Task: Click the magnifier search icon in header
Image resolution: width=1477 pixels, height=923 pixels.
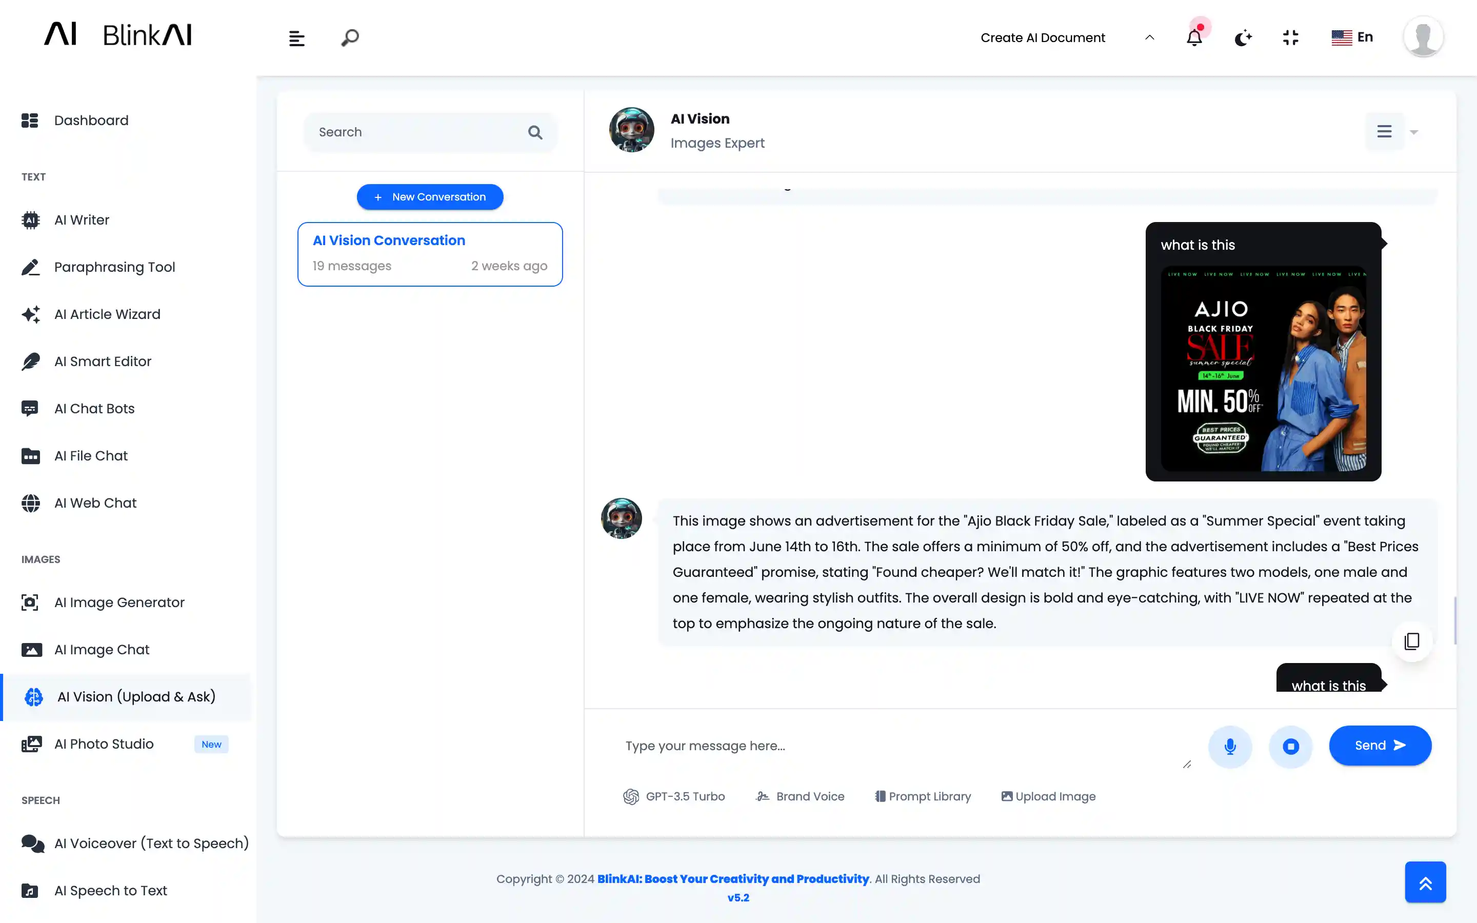Action: coord(350,38)
